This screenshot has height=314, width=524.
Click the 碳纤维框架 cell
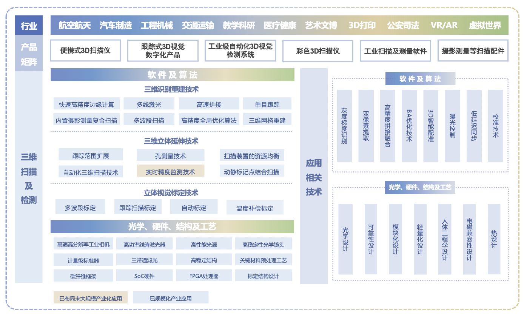pyautogui.click(x=83, y=276)
